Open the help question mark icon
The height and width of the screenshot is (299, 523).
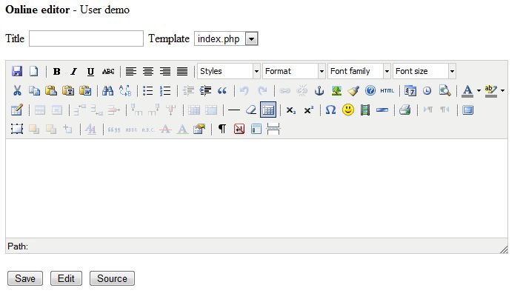click(x=370, y=91)
